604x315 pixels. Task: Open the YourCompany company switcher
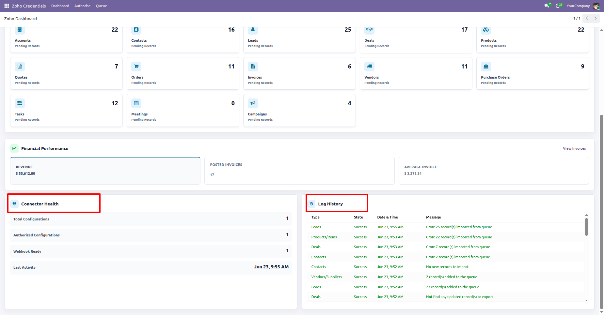(x=578, y=6)
